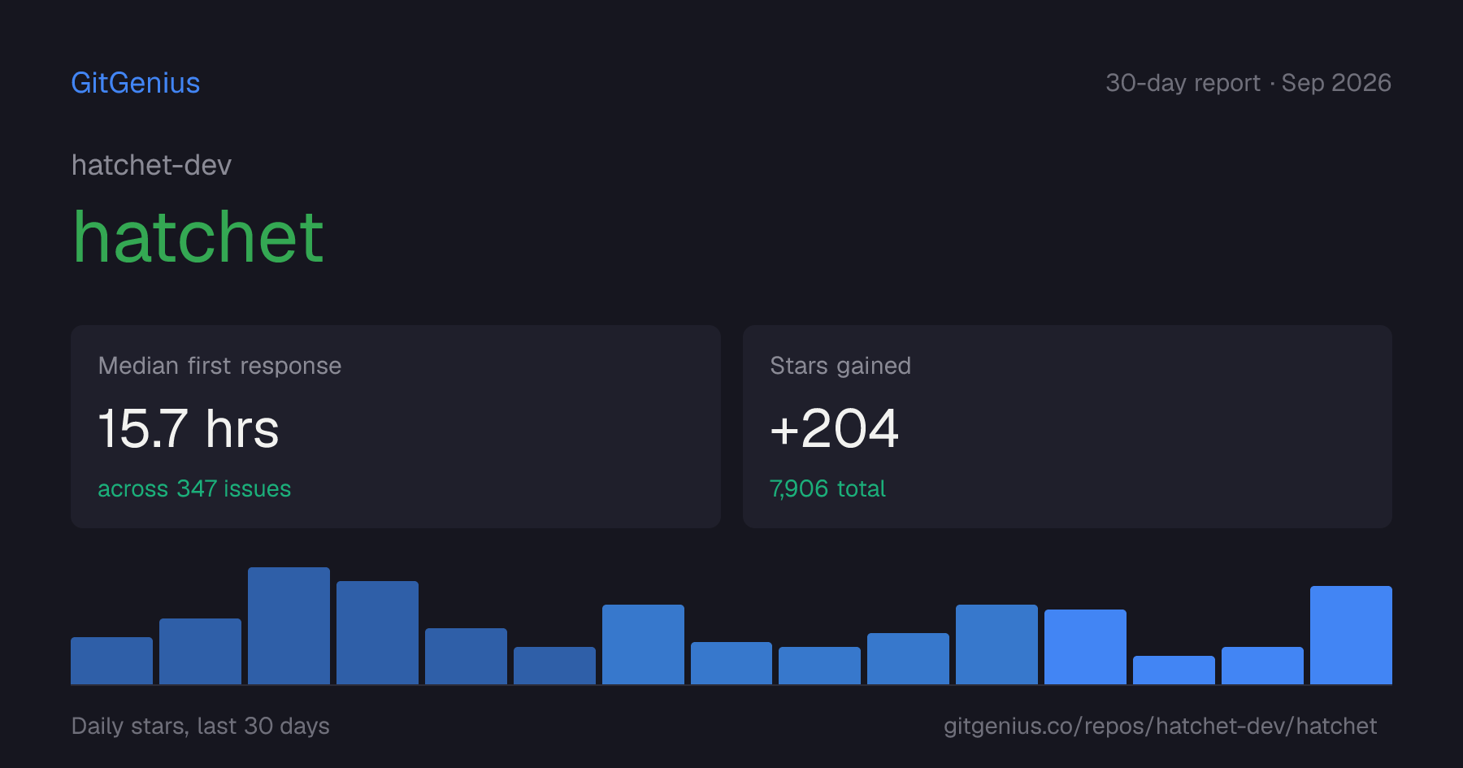Click the Daily stars, last 30 days caption
Viewport: 1463px width, 768px height.
(201, 726)
